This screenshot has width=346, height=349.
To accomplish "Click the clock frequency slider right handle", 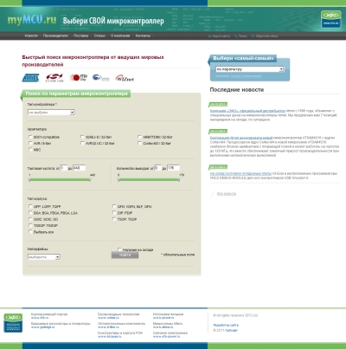I will point(90,179).
